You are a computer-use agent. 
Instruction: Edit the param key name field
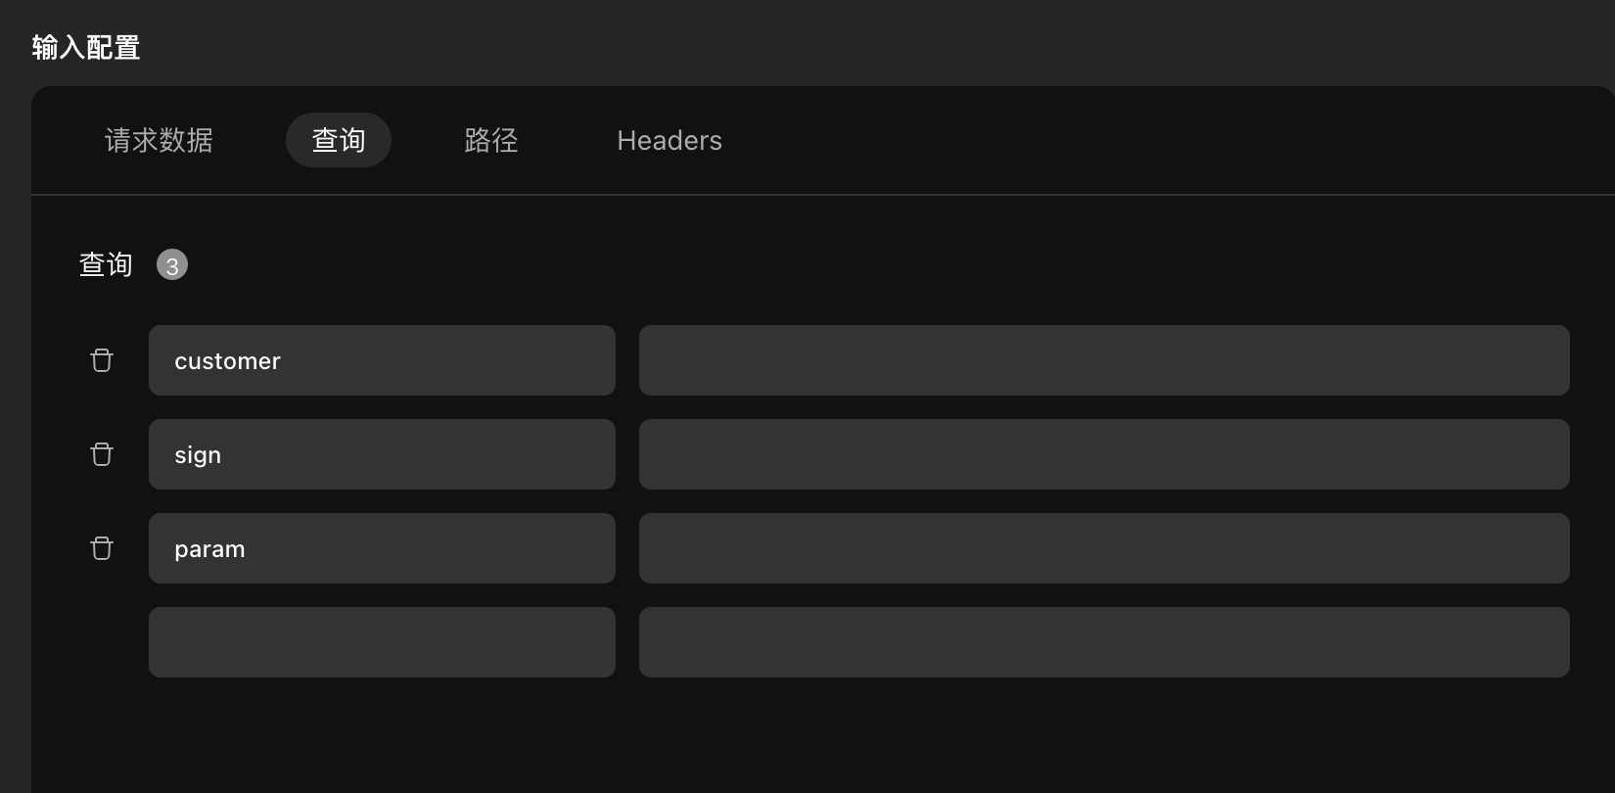382,548
